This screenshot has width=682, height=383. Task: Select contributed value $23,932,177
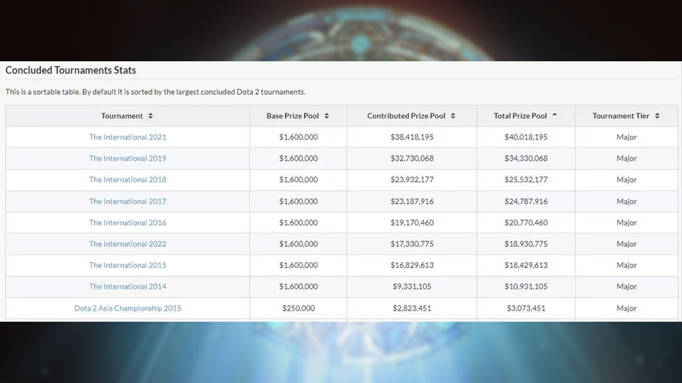pos(412,180)
